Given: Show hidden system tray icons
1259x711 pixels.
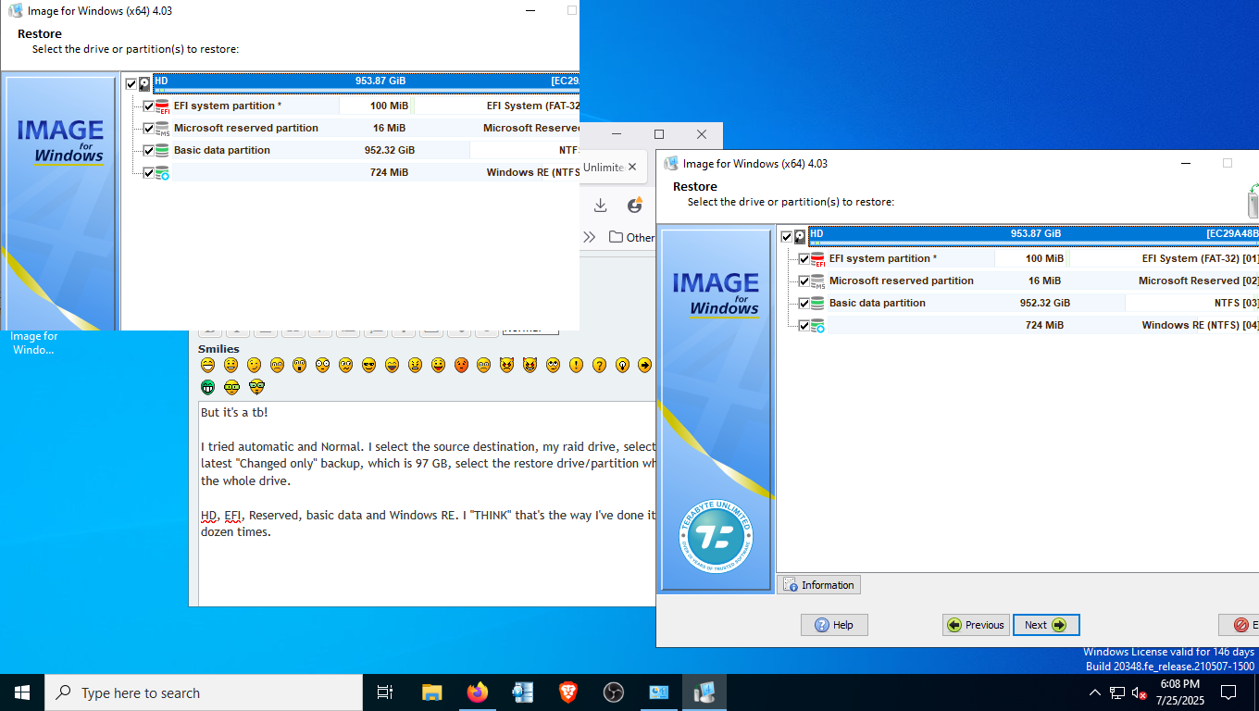Looking at the screenshot, I should [x=1095, y=692].
